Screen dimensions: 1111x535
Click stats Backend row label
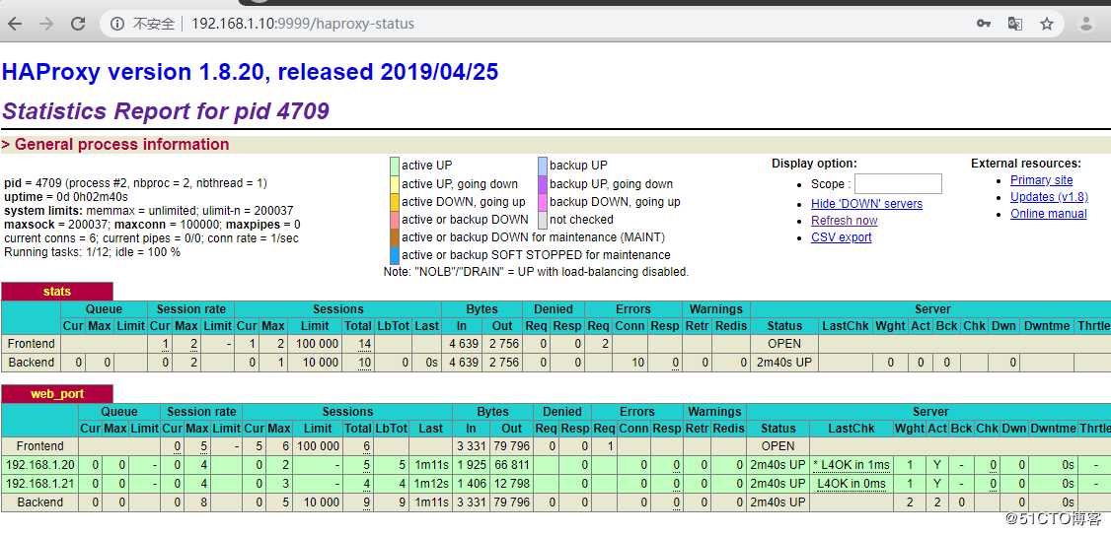31,363
